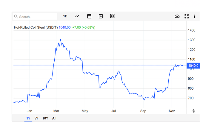Open chart settings gear
The image size is (206, 123).
pos(193,111)
